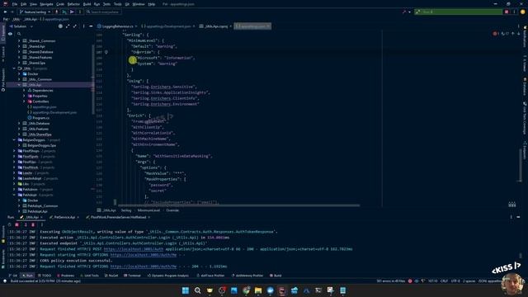Viewport: 528px width, 297px height.
Task: Open dotTrace Profiler tool window
Action: (x=210, y=276)
